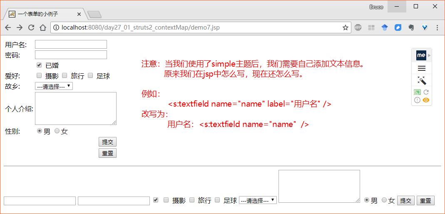
Task: Check 旅行 checkbox in upper form
Action: click(x=65, y=75)
